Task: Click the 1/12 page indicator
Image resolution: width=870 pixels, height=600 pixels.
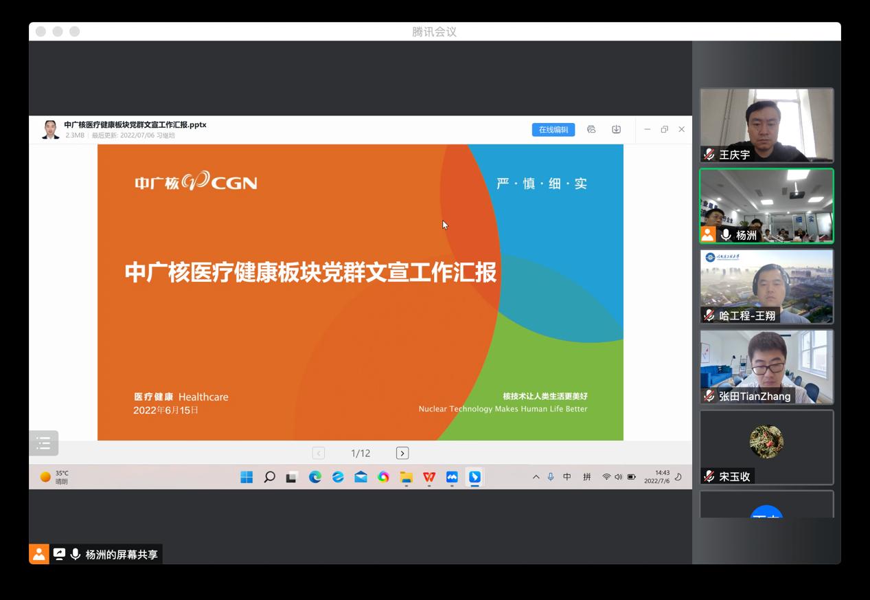Action: click(360, 453)
